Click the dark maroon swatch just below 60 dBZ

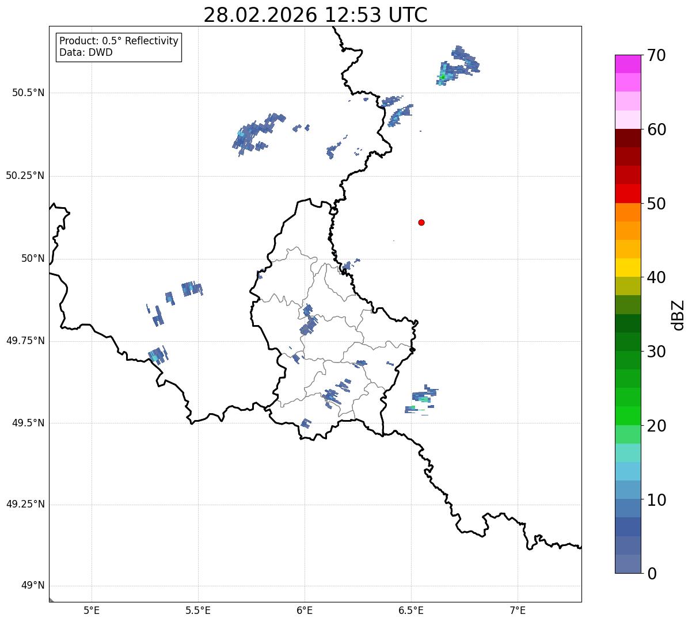click(628, 138)
